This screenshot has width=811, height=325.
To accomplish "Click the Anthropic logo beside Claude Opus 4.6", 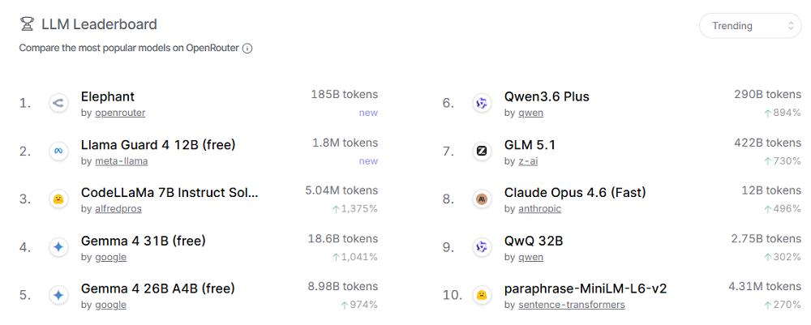I will (x=482, y=199).
